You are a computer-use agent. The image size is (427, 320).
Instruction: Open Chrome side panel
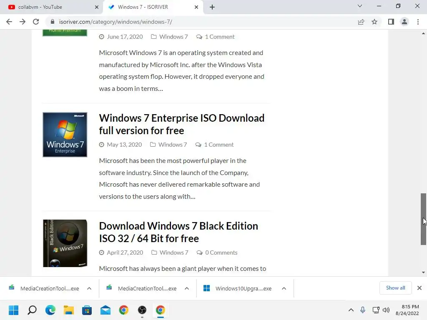[391, 22]
